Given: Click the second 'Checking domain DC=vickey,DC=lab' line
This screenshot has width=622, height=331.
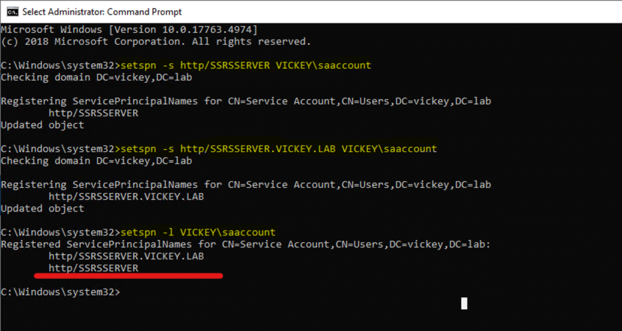Looking at the screenshot, I should tap(97, 161).
